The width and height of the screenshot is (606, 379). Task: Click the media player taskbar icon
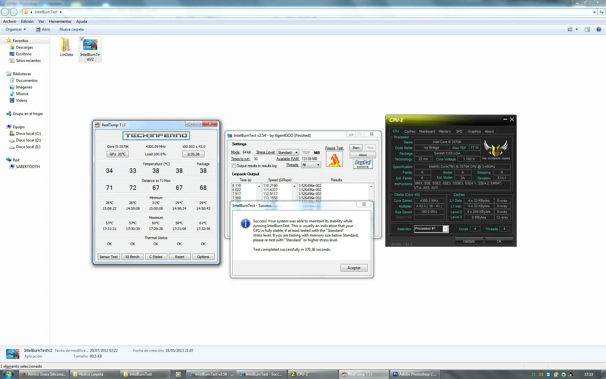coord(178,374)
